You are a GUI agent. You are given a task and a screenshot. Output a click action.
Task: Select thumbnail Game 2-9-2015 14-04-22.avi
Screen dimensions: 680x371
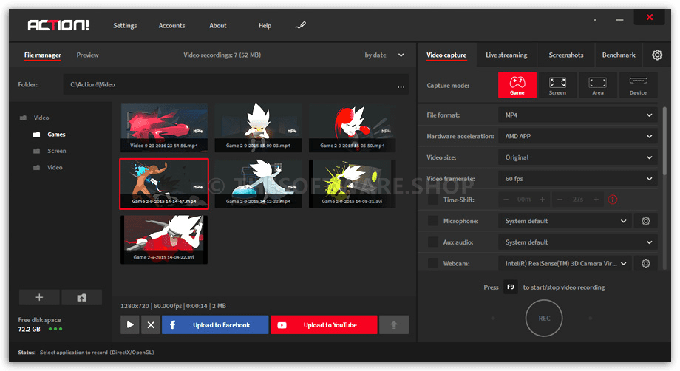[x=164, y=239]
